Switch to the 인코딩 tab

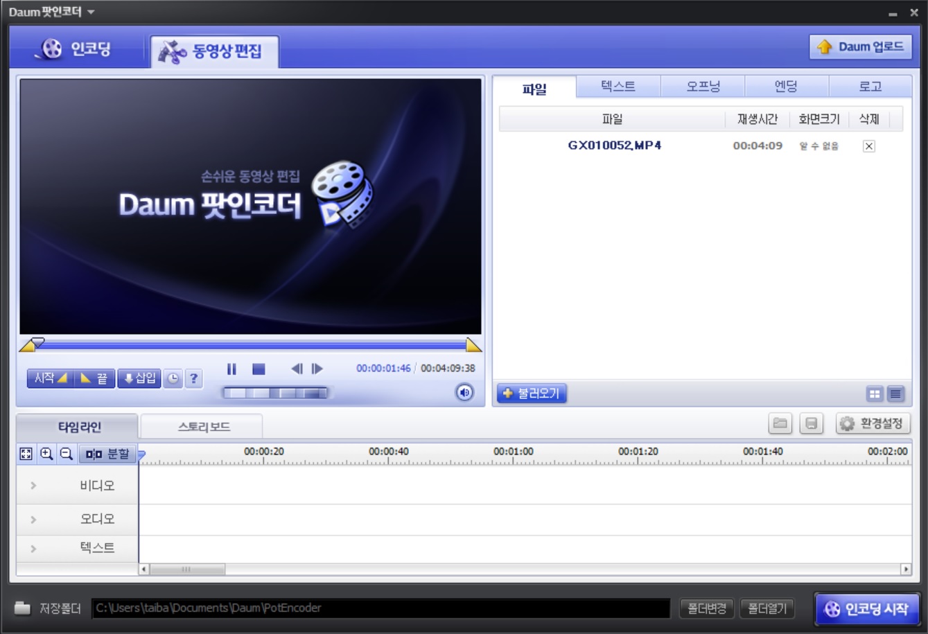tap(76, 49)
